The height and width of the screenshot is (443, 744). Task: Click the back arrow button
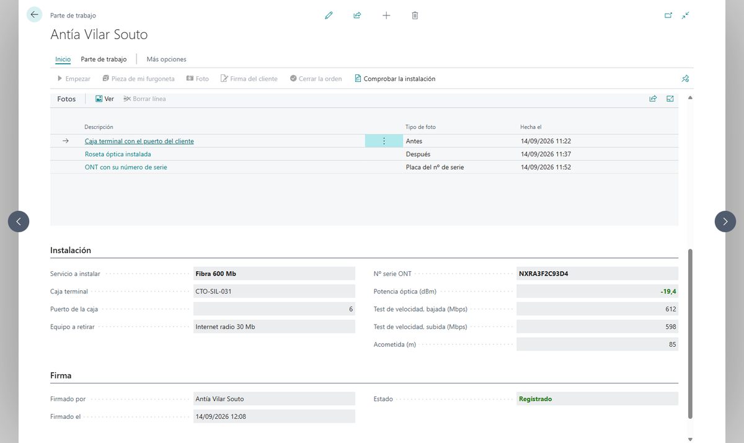click(34, 14)
